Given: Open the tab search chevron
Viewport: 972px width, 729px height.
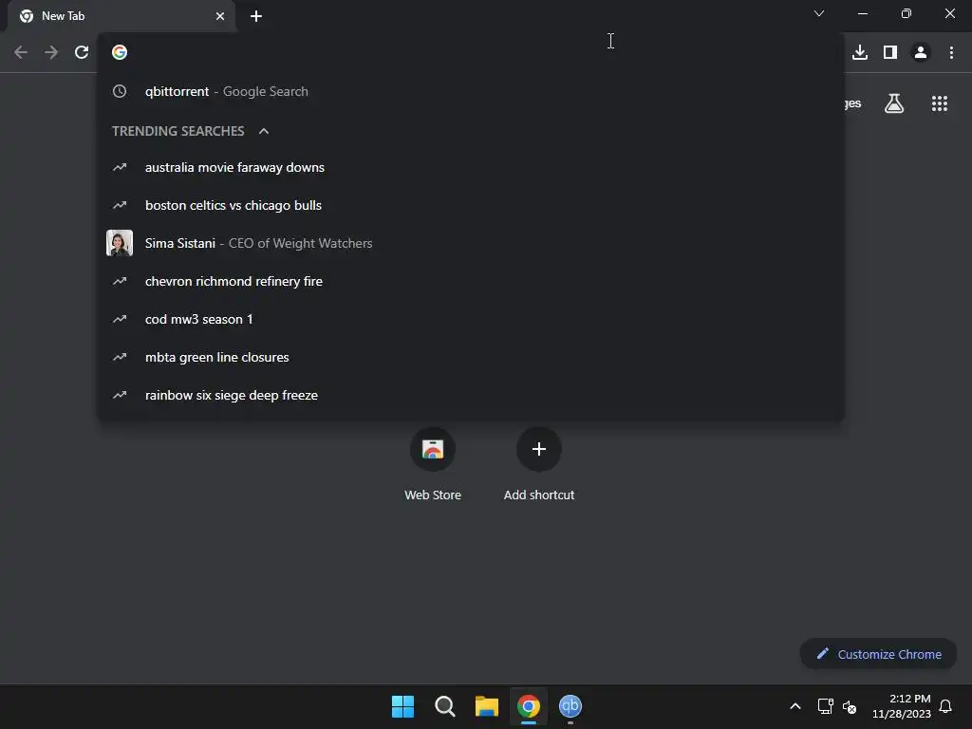Looking at the screenshot, I should 819,13.
